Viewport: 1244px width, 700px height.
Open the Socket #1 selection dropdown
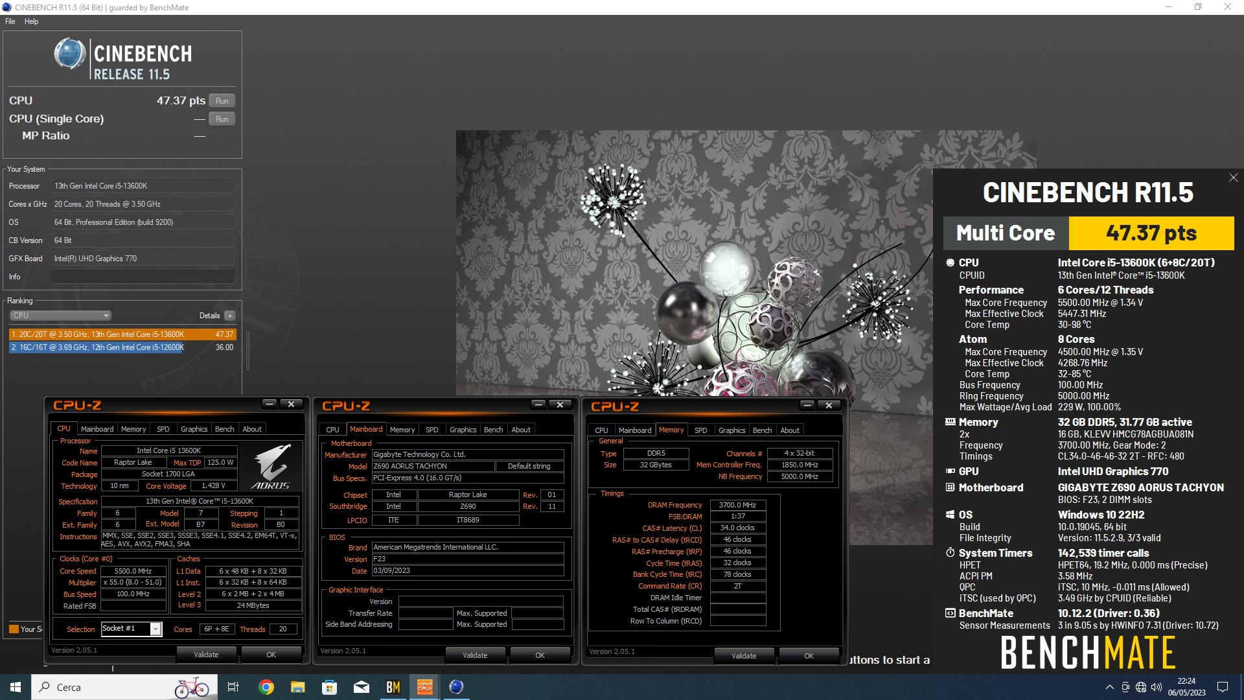coord(155,629)
